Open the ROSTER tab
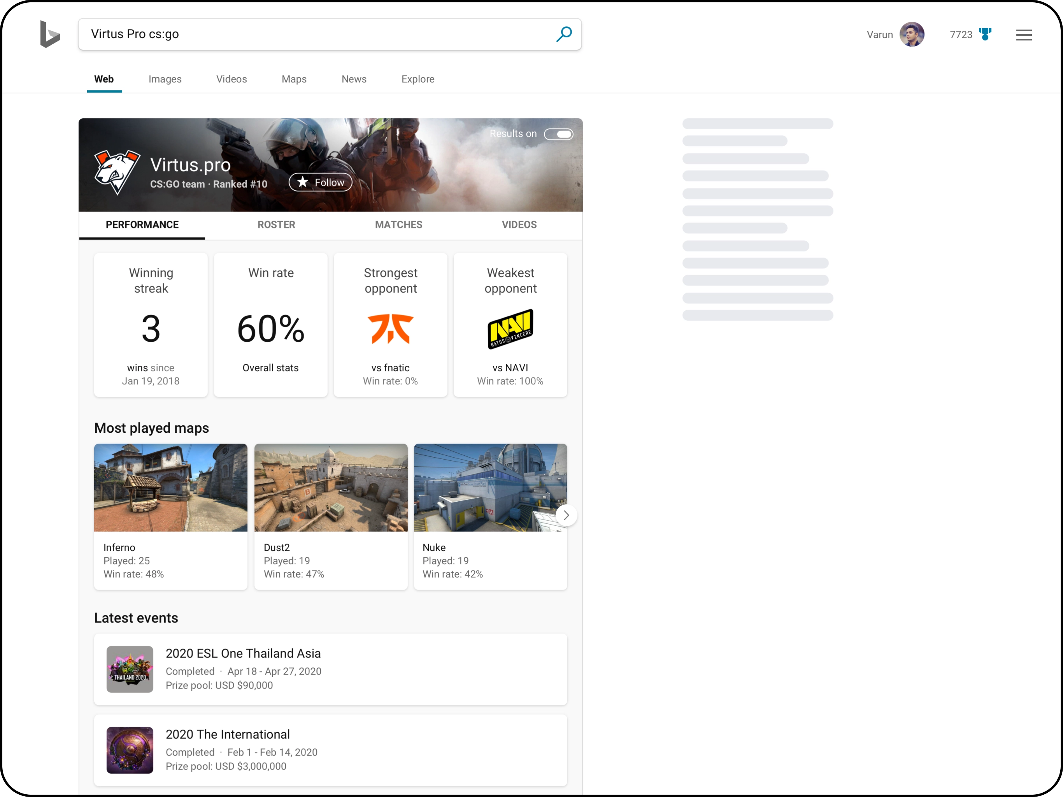Screen dimensions: 1063x797 276,225
